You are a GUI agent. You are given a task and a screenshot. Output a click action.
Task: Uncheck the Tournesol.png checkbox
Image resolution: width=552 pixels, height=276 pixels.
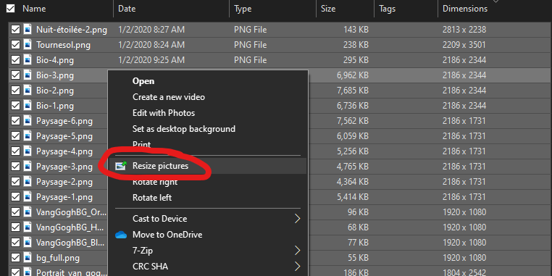click(x=15, y=45)
